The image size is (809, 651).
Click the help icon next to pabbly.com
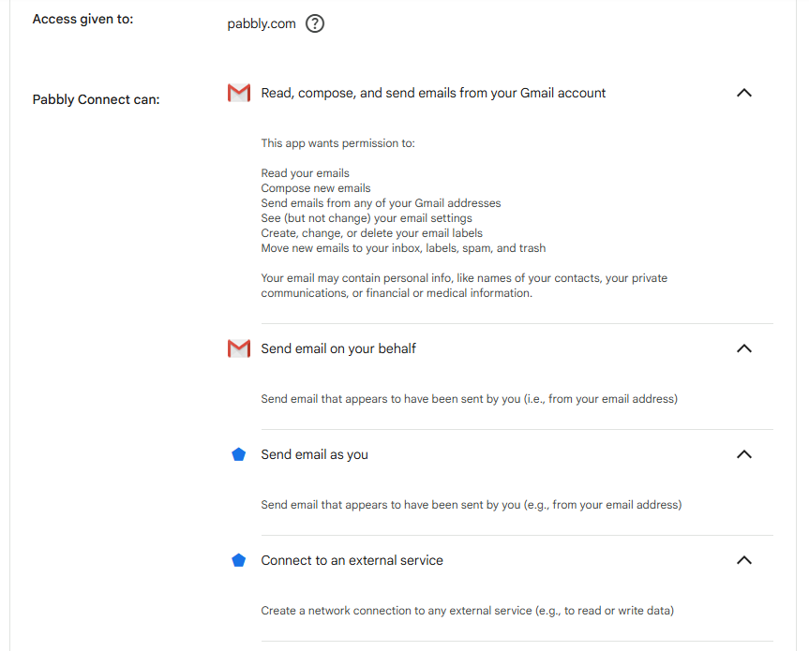315,23
